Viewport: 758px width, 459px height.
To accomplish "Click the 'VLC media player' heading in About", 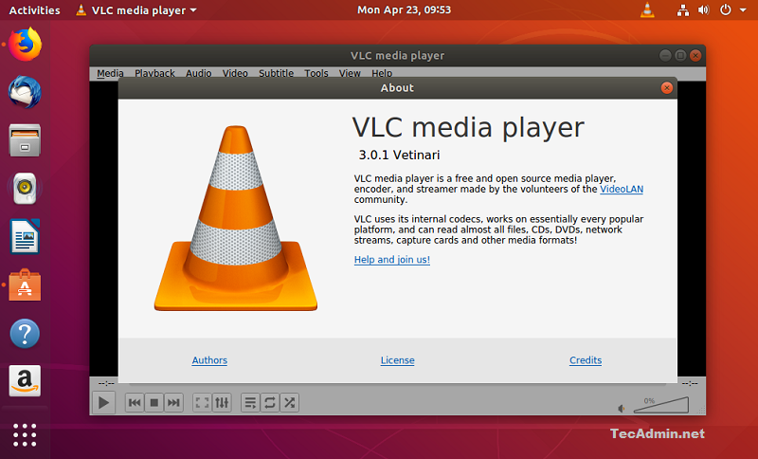I will click(468, 128).
